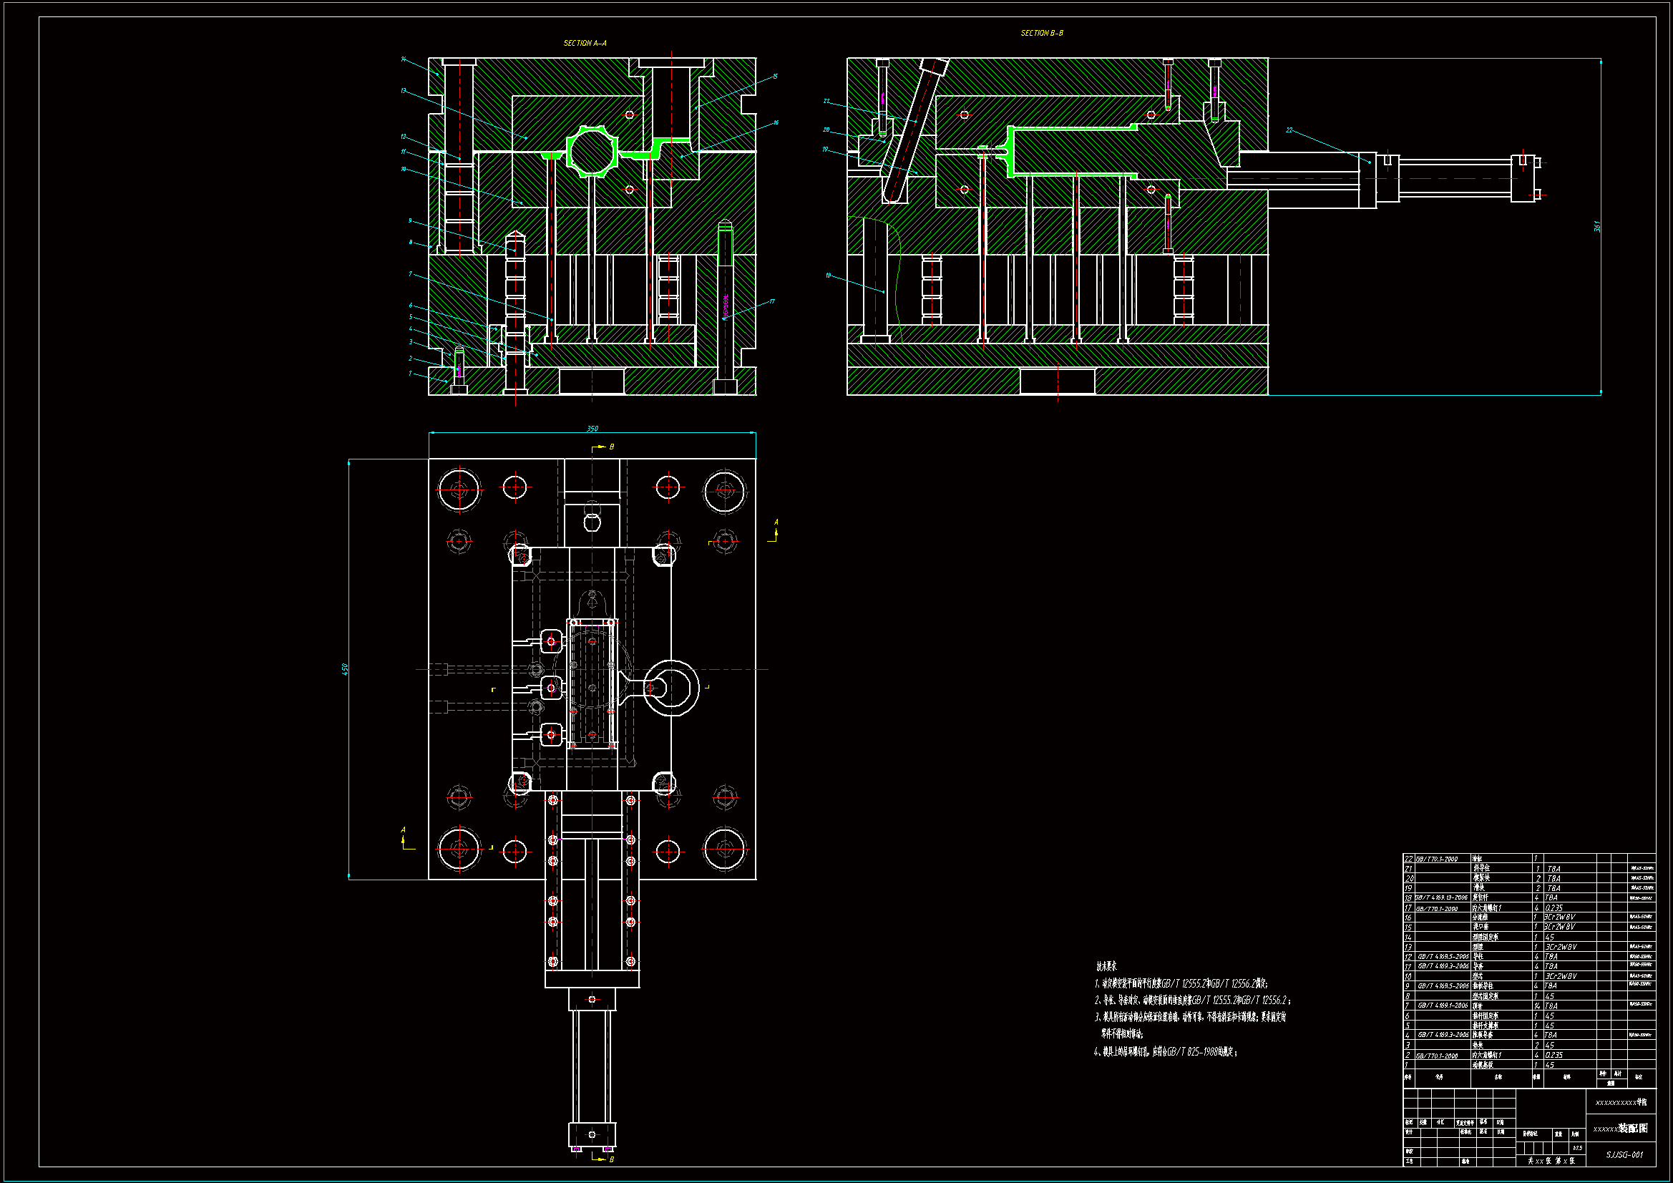This screenshot has width=1673, height=1183.
Task: Select balloon number 18 in section B-B
Action: 828,276
